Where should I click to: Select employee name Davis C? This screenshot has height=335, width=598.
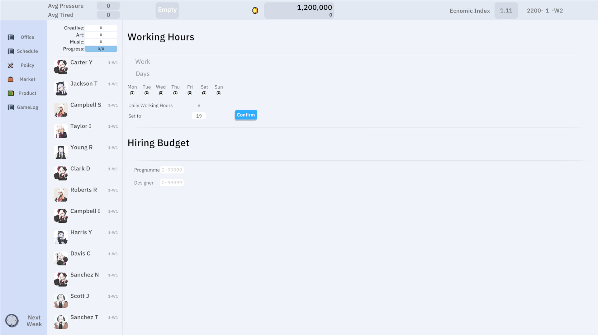point(80,253)
